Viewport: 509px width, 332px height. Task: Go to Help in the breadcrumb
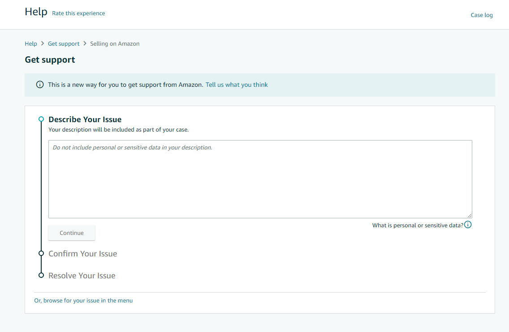tap(31, 44)
